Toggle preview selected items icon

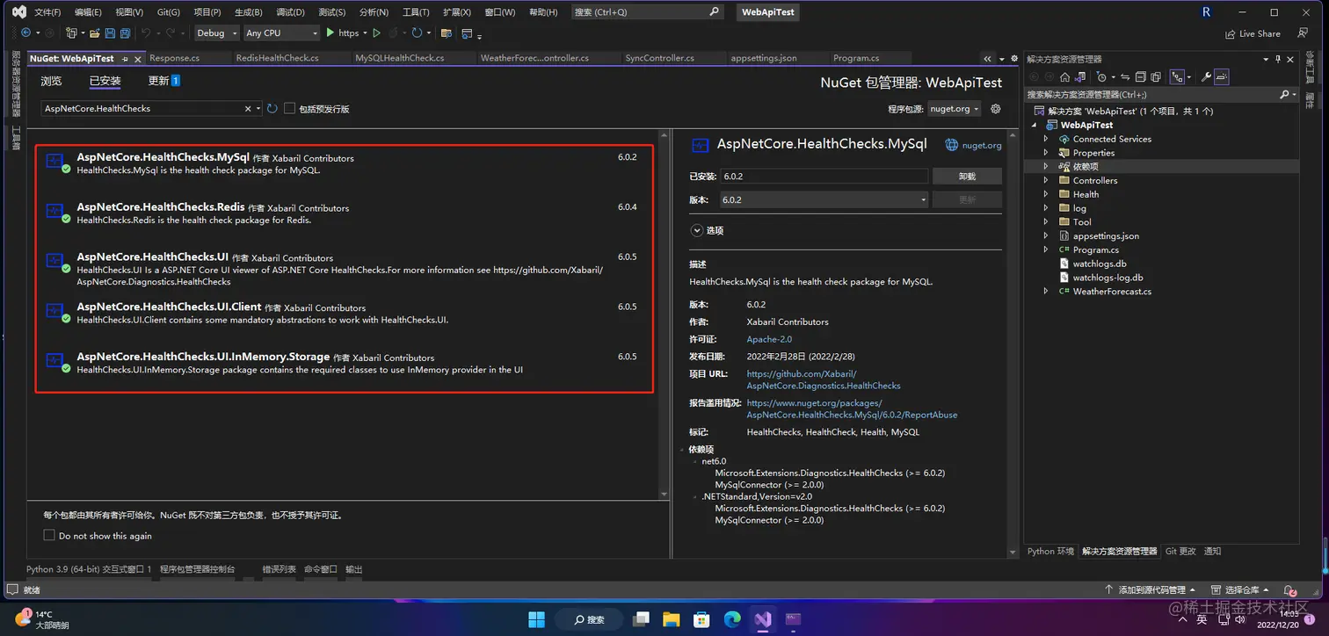pos(1222,77)
